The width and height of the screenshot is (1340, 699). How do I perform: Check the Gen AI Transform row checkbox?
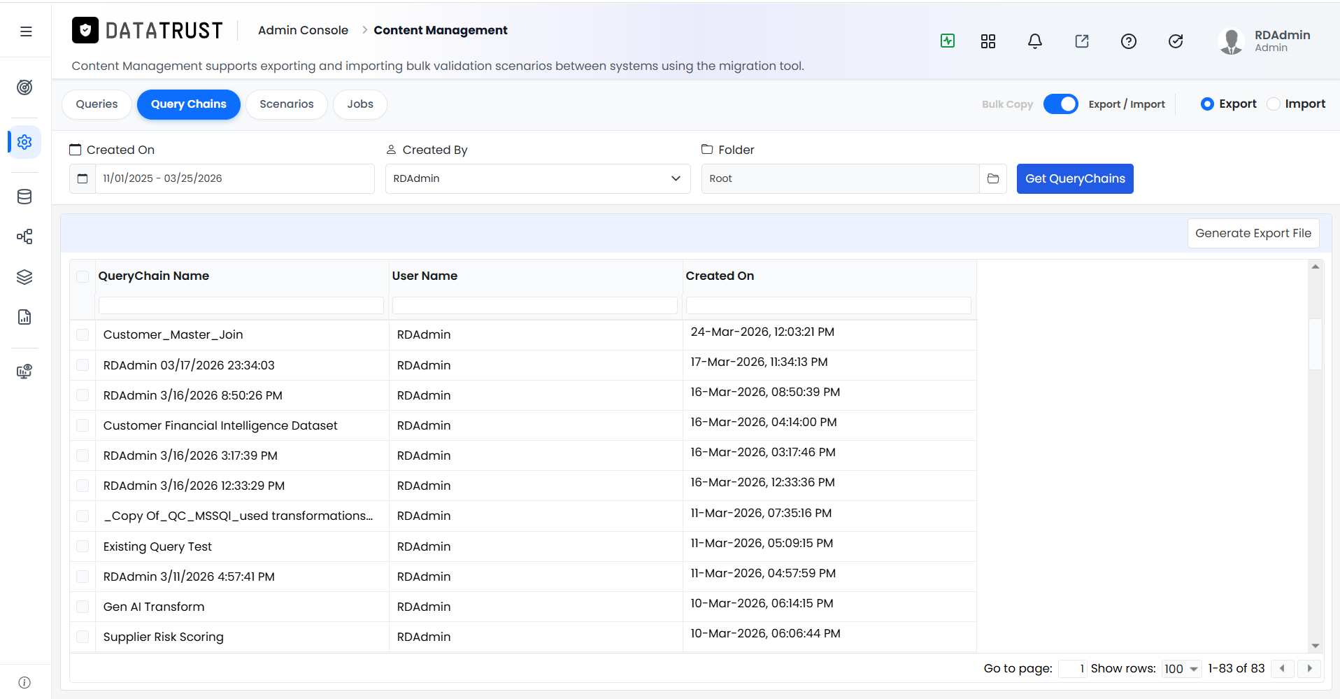[83, 607]
